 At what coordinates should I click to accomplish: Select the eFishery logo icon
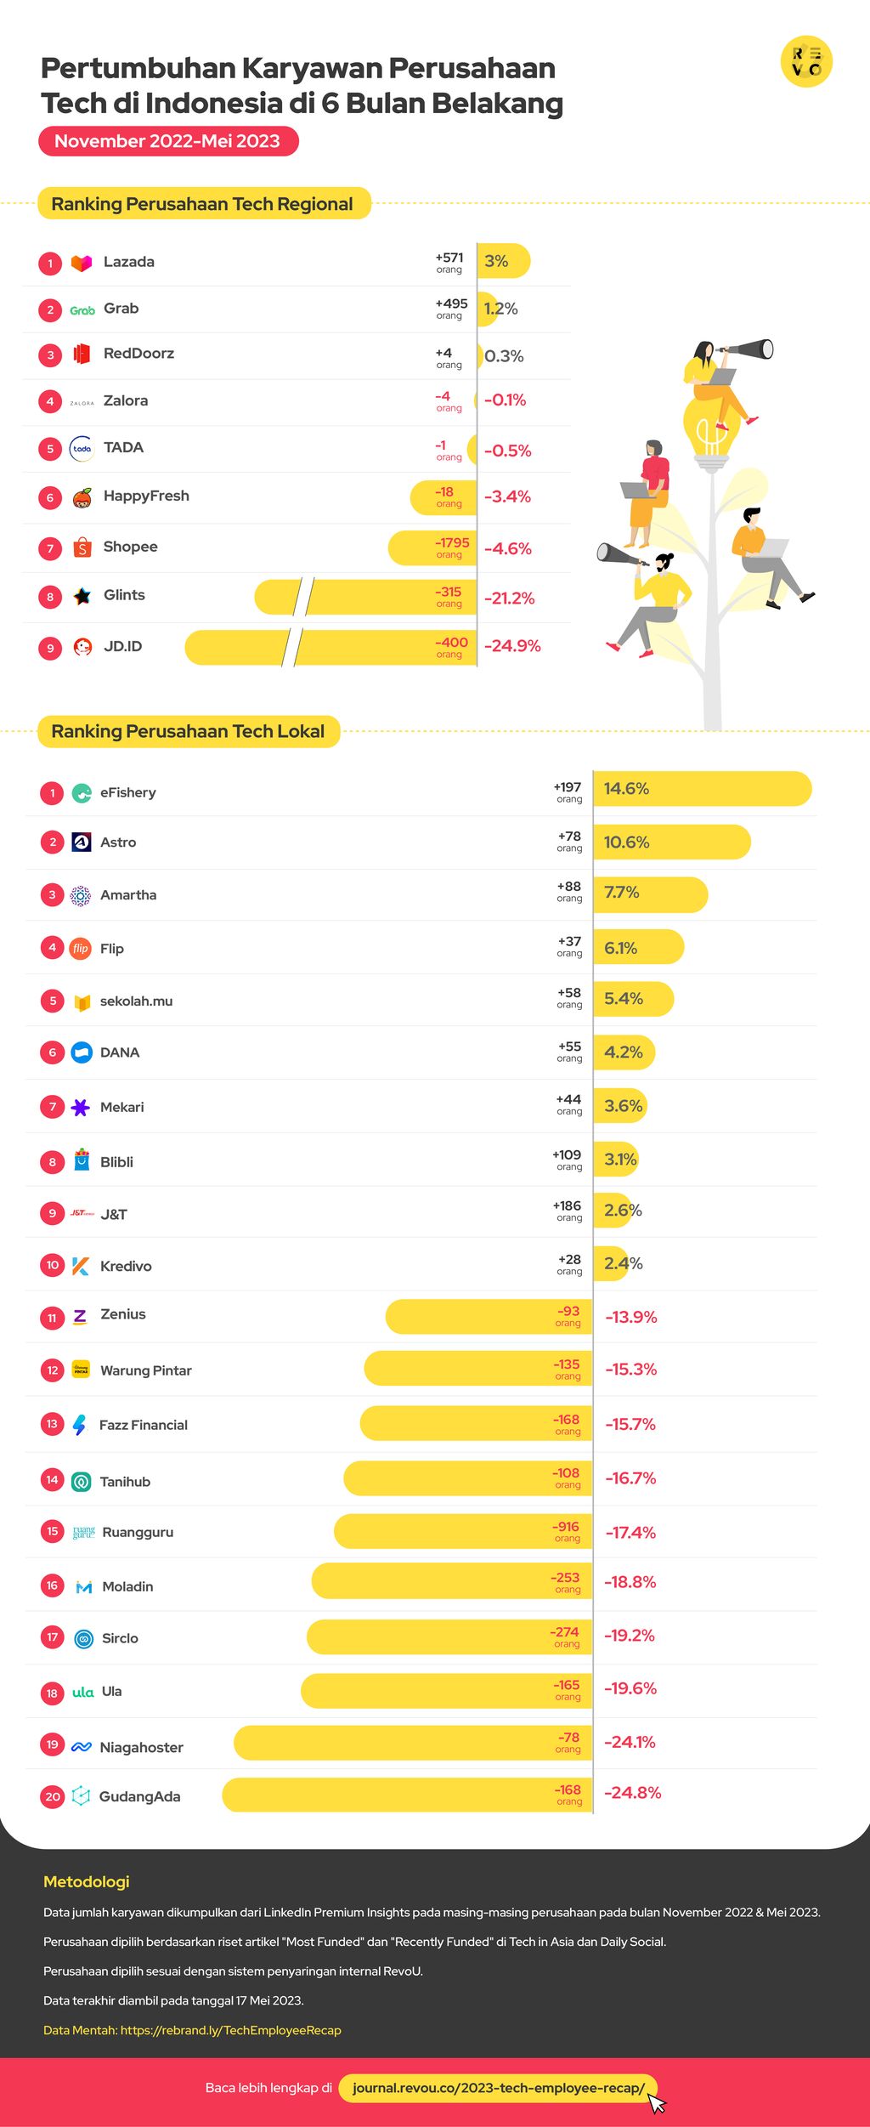click(82, 793)
